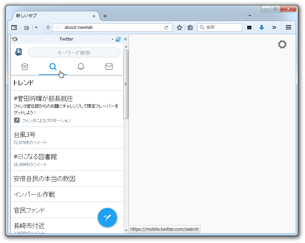Viewport: 305px width, 243px height.
Task: Open the bookmarks list icon
Action: [190, 27]
